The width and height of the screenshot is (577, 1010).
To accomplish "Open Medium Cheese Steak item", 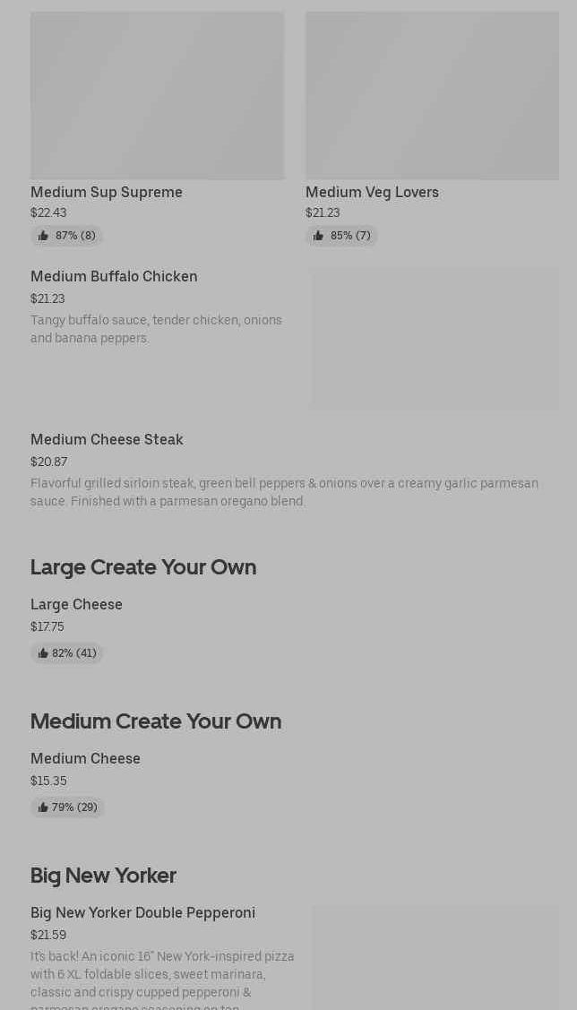I will point(107,440).
